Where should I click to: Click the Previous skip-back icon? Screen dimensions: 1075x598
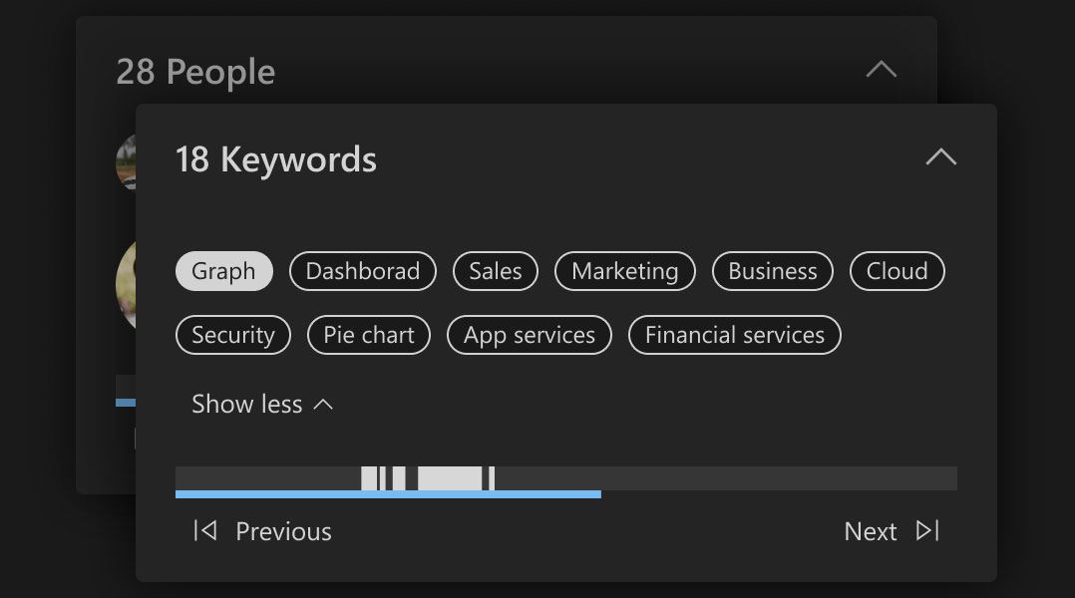[x=204, y=531]
